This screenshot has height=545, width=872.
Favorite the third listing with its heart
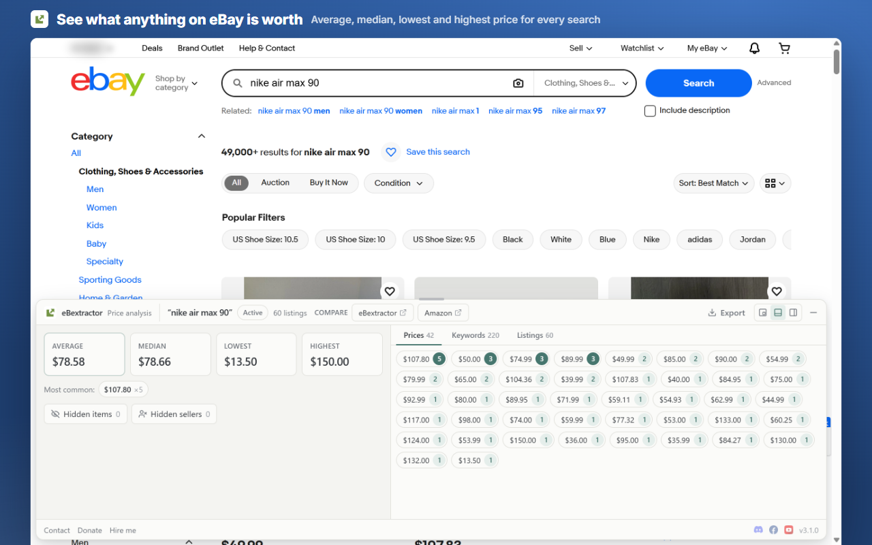point(777,292)
